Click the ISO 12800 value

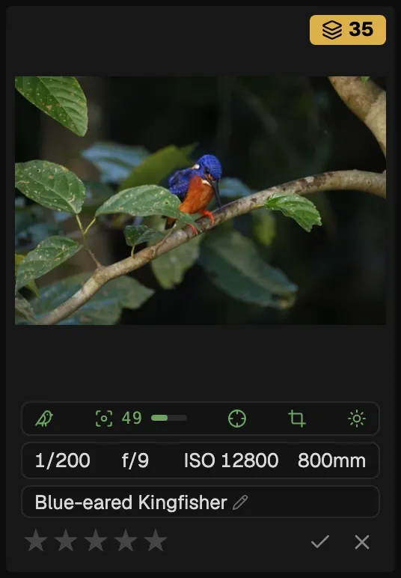click(231, 460)
